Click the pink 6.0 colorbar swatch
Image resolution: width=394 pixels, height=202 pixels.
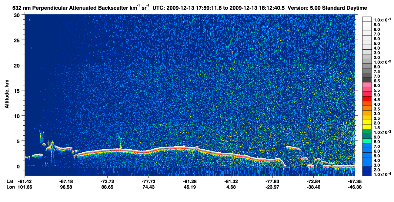(367, 85)
